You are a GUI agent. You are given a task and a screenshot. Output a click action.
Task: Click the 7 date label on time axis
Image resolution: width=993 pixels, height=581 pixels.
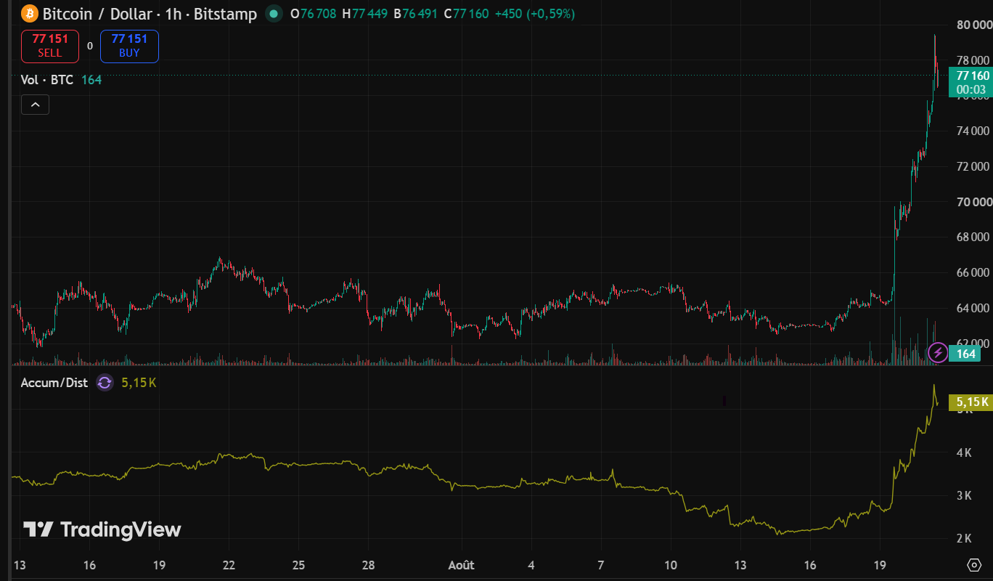(601, 565)
